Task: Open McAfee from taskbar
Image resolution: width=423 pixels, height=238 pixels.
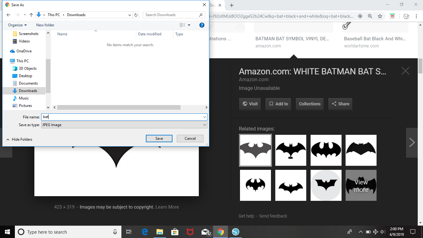Action: click(190, 232)
